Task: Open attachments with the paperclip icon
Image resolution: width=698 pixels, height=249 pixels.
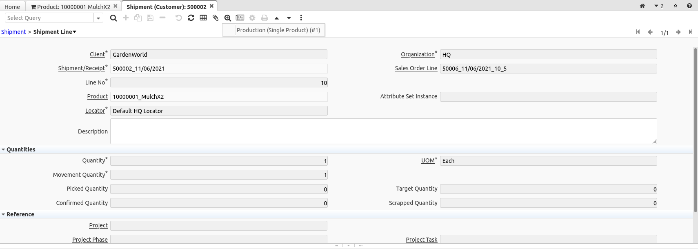Action: [x=216, y=18]
